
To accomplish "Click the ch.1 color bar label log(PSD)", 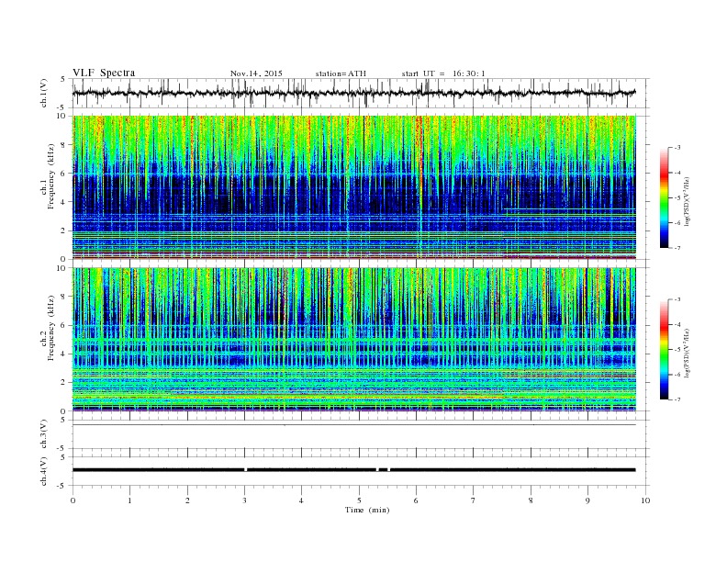I will tap(688, 202).
